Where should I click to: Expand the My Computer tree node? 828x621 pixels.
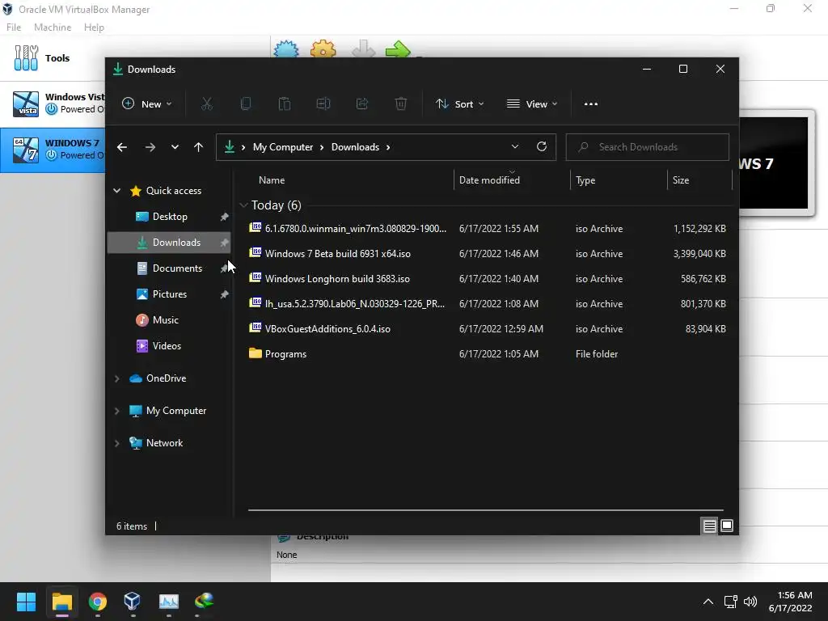pos(116,411)
